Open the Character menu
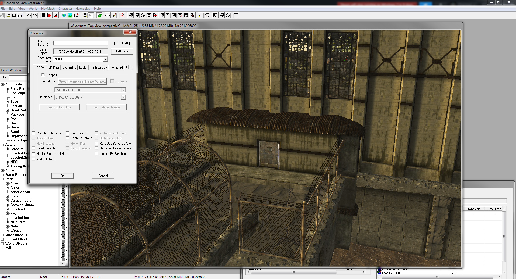The height and width of the screenshot is (279, 516). click(x=65, y=9)
